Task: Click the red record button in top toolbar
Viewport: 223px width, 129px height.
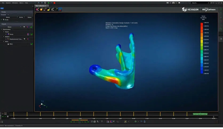Action: coord(54,3)
